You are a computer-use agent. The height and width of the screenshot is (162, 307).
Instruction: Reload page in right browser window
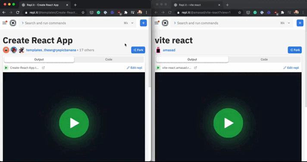point(170,12)
